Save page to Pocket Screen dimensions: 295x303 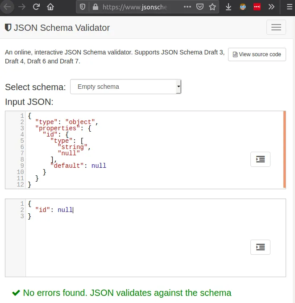[199, 7]
